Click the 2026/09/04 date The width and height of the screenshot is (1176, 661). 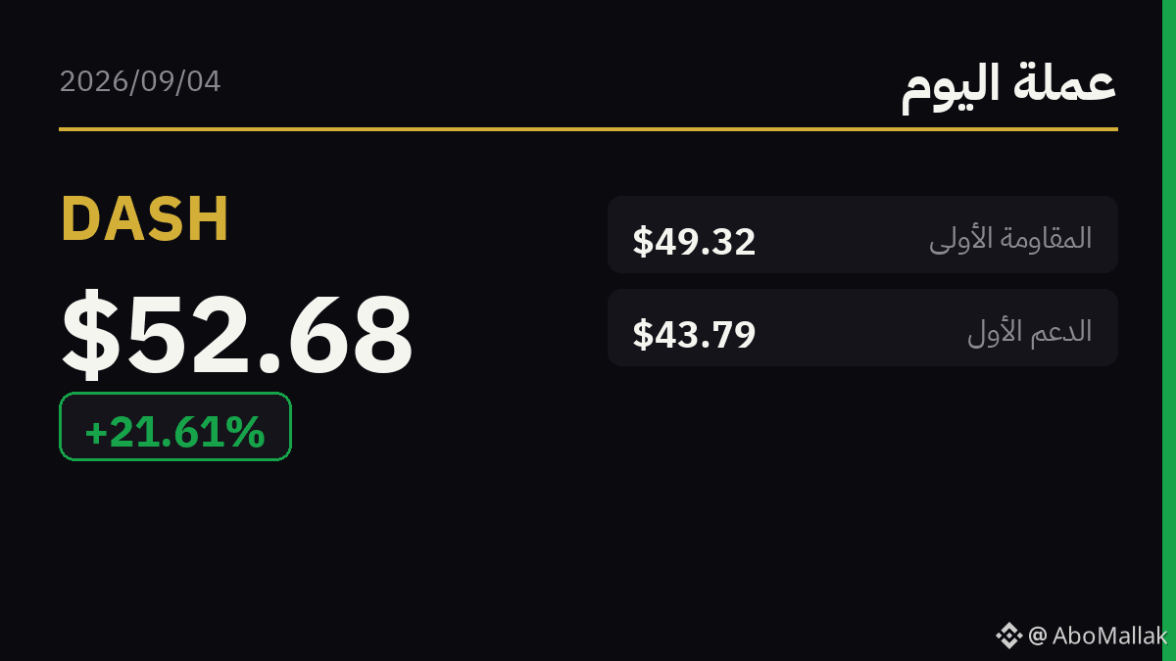140,81
